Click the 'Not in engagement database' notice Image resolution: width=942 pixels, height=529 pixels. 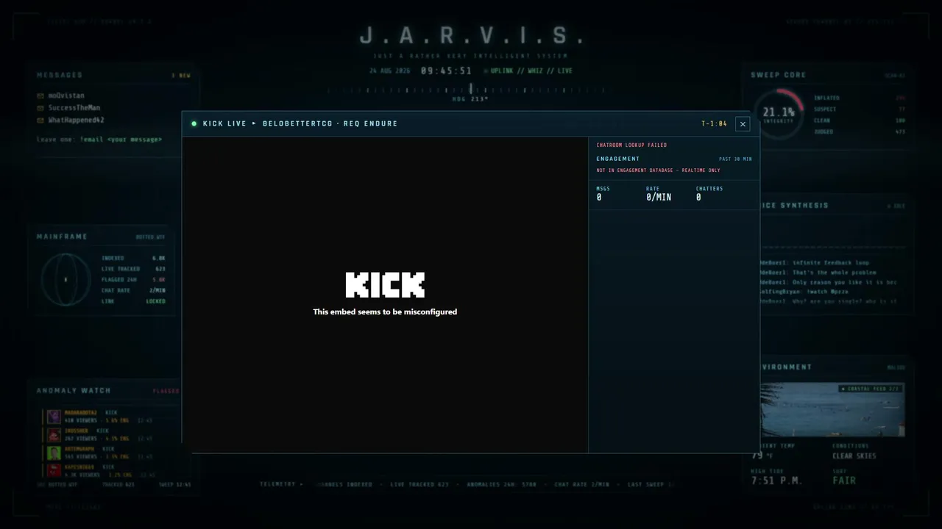pyautogui.click(x=658, y=170)
